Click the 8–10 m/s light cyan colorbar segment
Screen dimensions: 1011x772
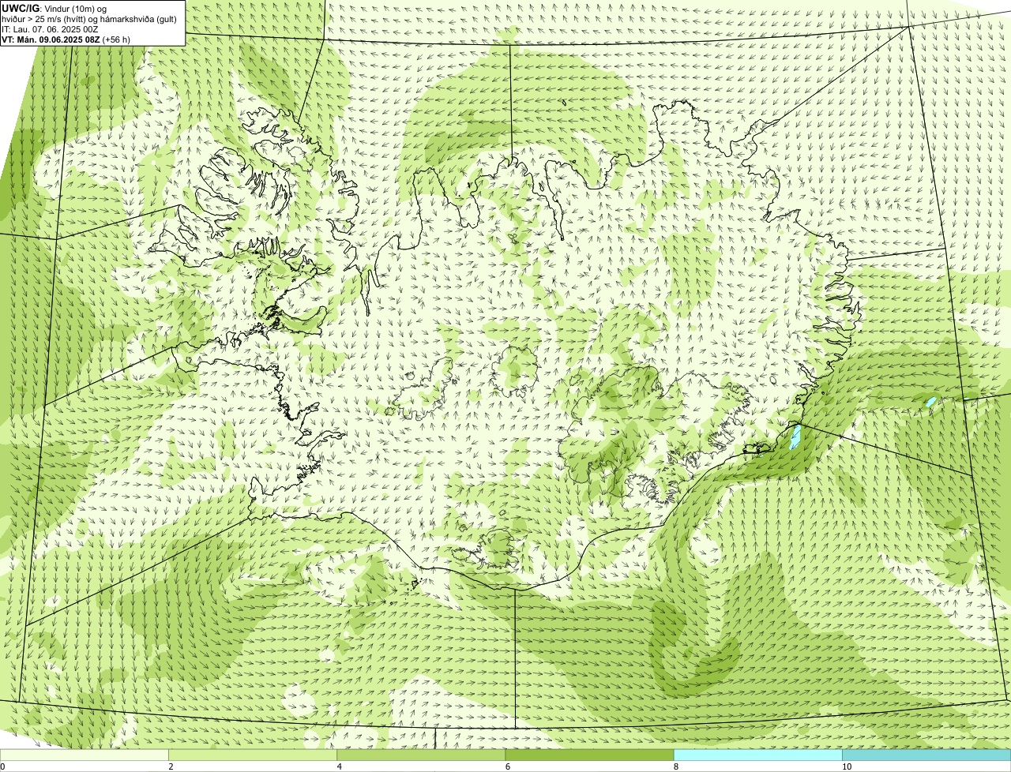[x=757, y=755]
